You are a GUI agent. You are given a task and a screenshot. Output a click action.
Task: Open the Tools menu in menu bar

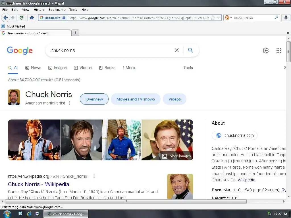(x=73, y=10)
